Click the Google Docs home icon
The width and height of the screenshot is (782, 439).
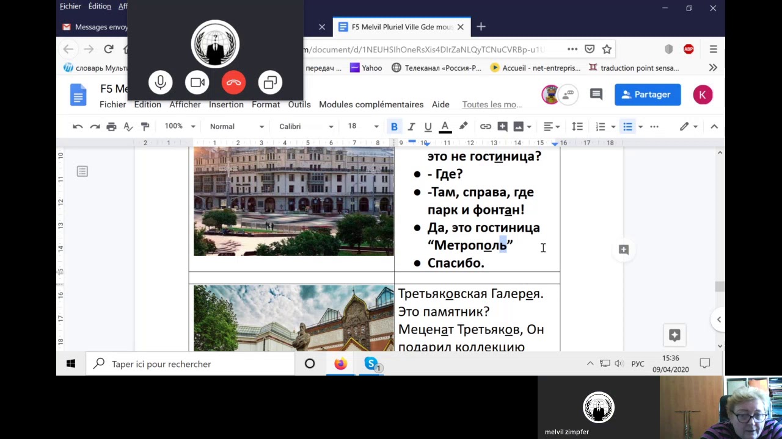point(78,95)
